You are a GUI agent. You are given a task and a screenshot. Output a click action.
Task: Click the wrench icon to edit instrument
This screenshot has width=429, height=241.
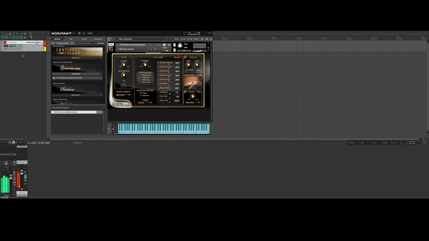tap(111, 45)
